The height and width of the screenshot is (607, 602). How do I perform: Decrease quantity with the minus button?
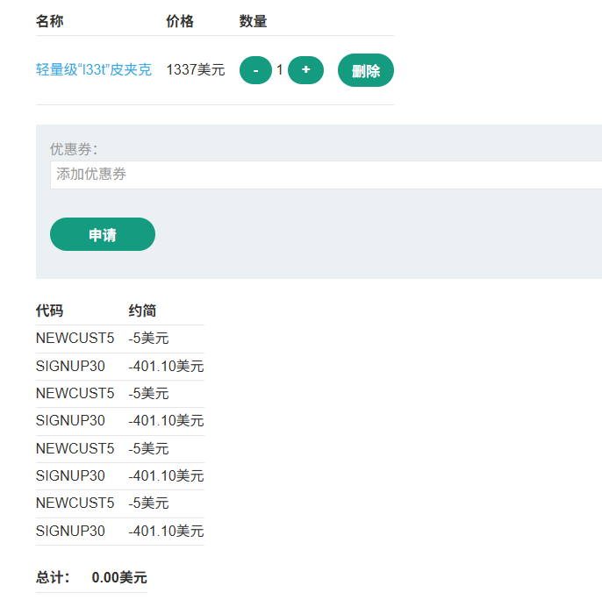pyautogui.click(x=255, y=70)
